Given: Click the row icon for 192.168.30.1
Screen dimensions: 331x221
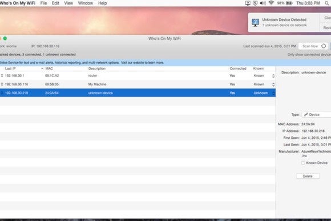Looking at the screenshot, I should [x=2, y=75].
